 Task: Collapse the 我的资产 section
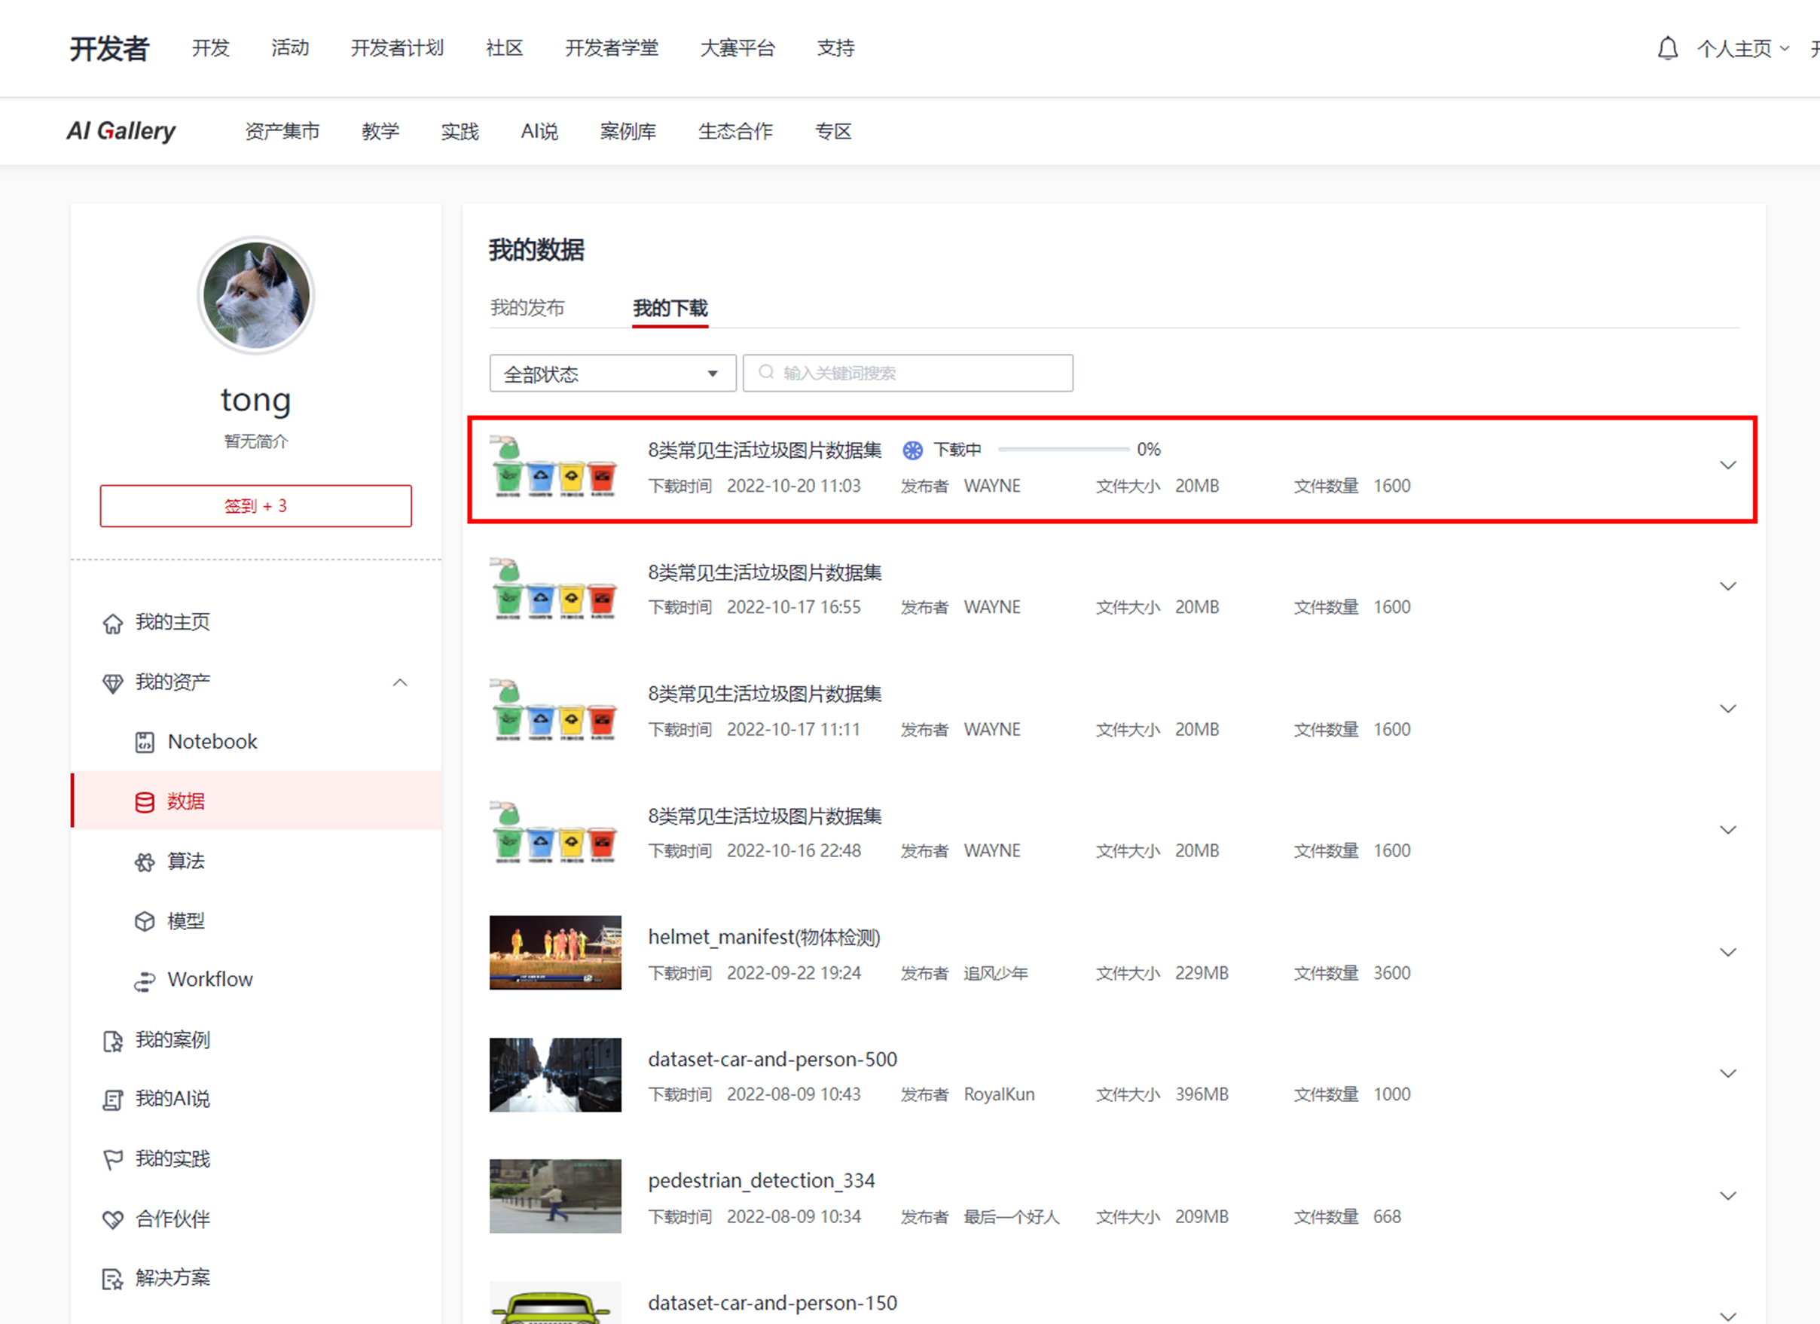399,683
